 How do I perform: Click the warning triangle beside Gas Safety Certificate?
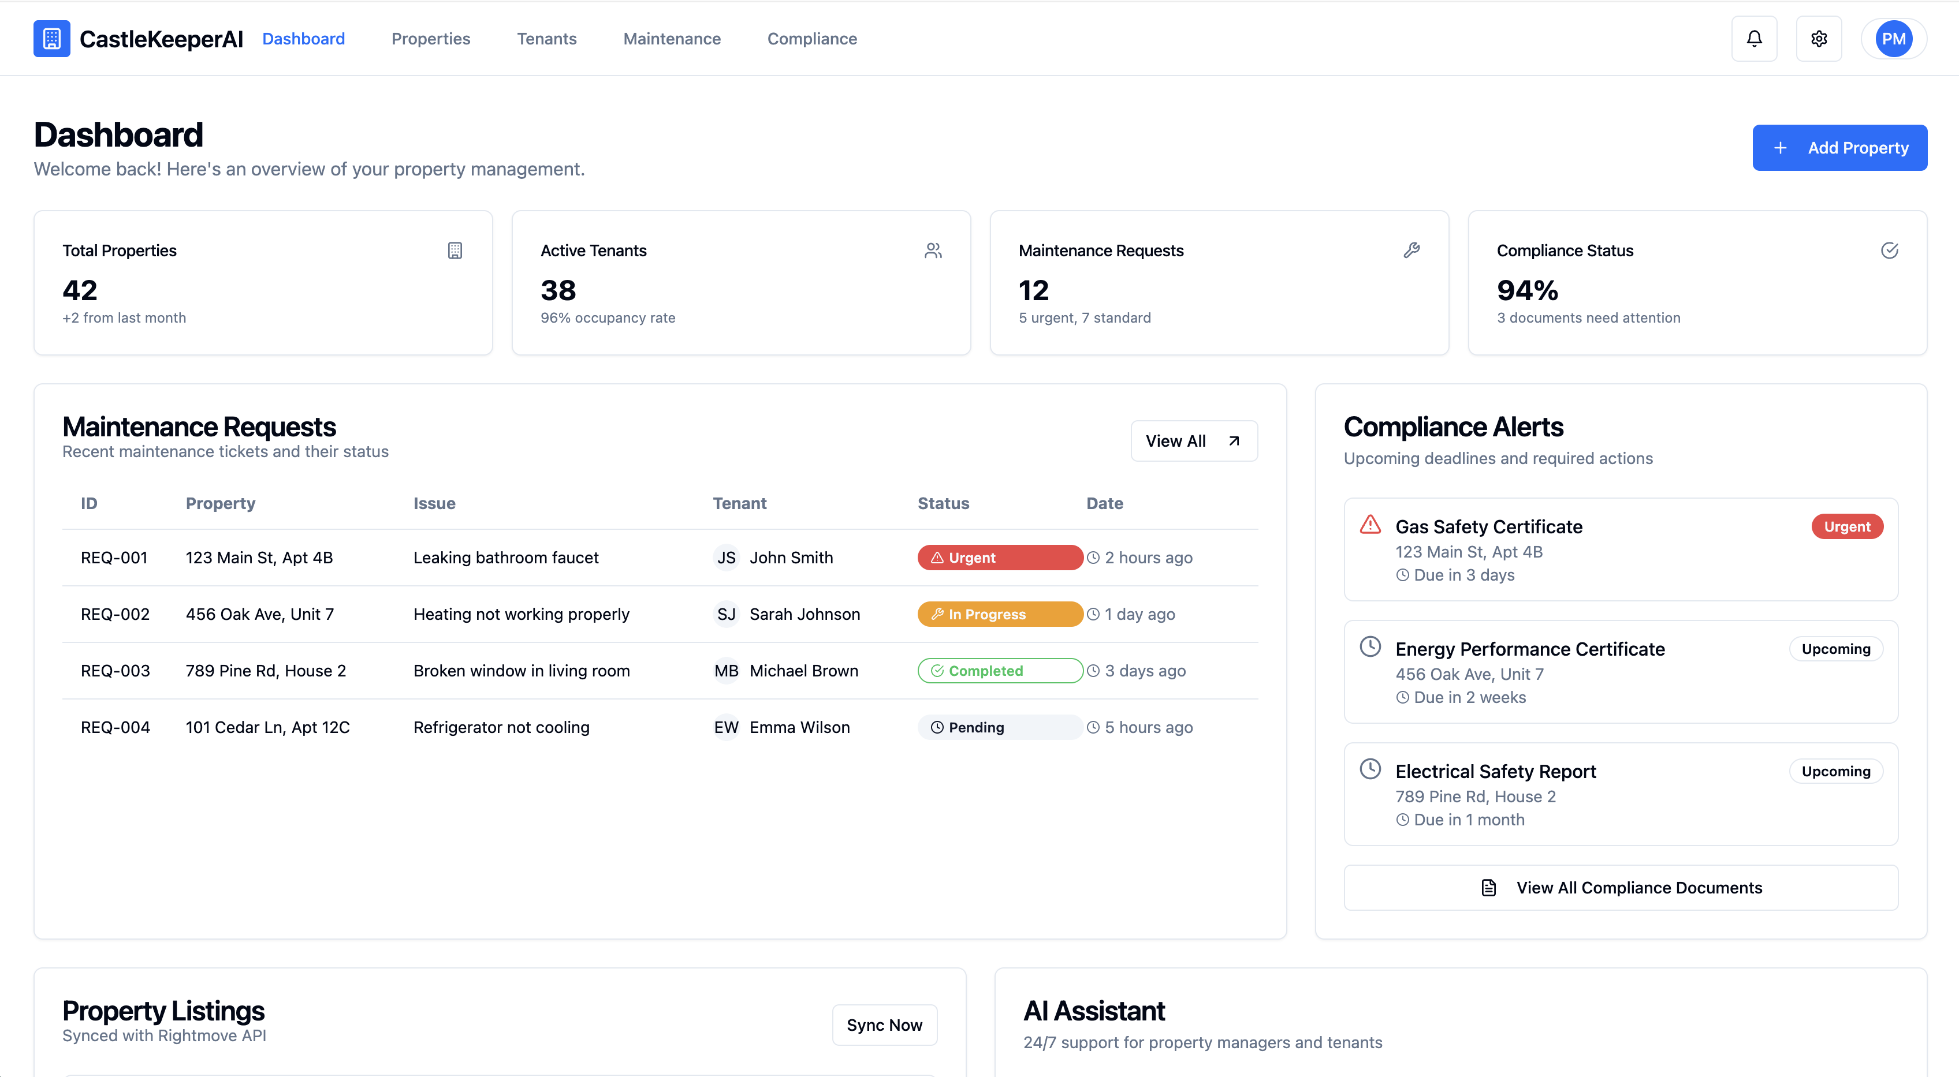pos(1370,525)
